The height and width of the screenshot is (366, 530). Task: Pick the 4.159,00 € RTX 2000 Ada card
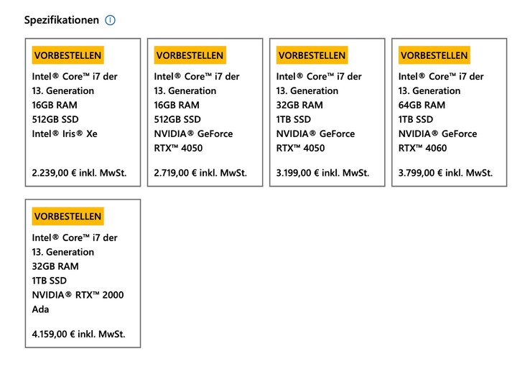(x=83, y=273)
